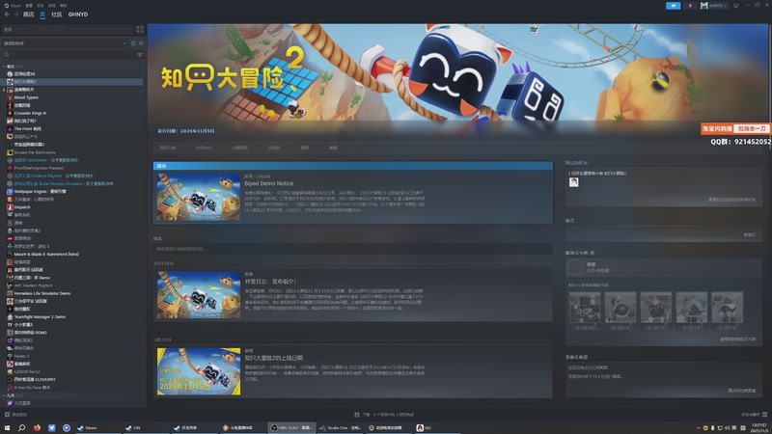Open the QQ app from the taskbar
Image resolution: width=772 pixels, height=434 pixels.
pos(425,427)
